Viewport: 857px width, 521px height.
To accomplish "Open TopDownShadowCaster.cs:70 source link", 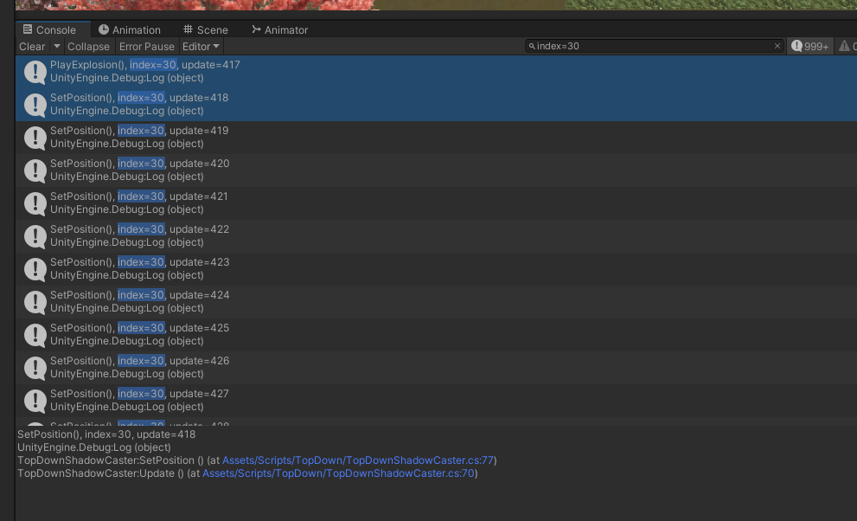I will (x=338, y=473).
